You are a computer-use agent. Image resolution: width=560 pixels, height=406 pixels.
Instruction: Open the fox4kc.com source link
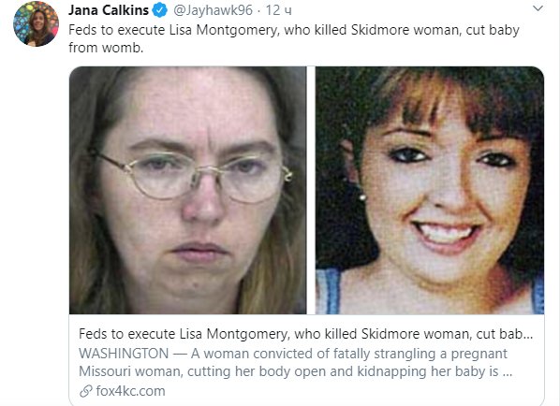coord(130,391)
